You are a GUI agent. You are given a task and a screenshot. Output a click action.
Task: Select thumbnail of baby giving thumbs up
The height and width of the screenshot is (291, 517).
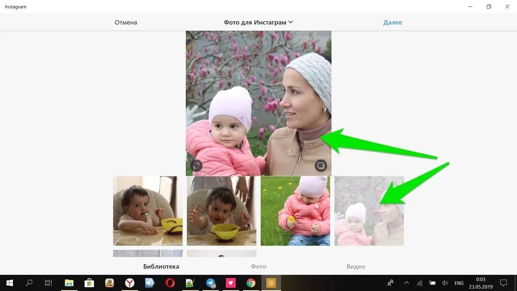(222, 211)
